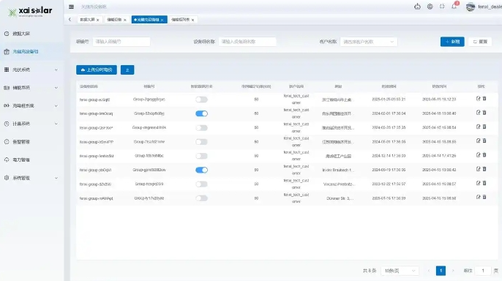Screen dimensions: 502x281
Task: Enable switch in Dürener Str. row
Action: [202, 198]
